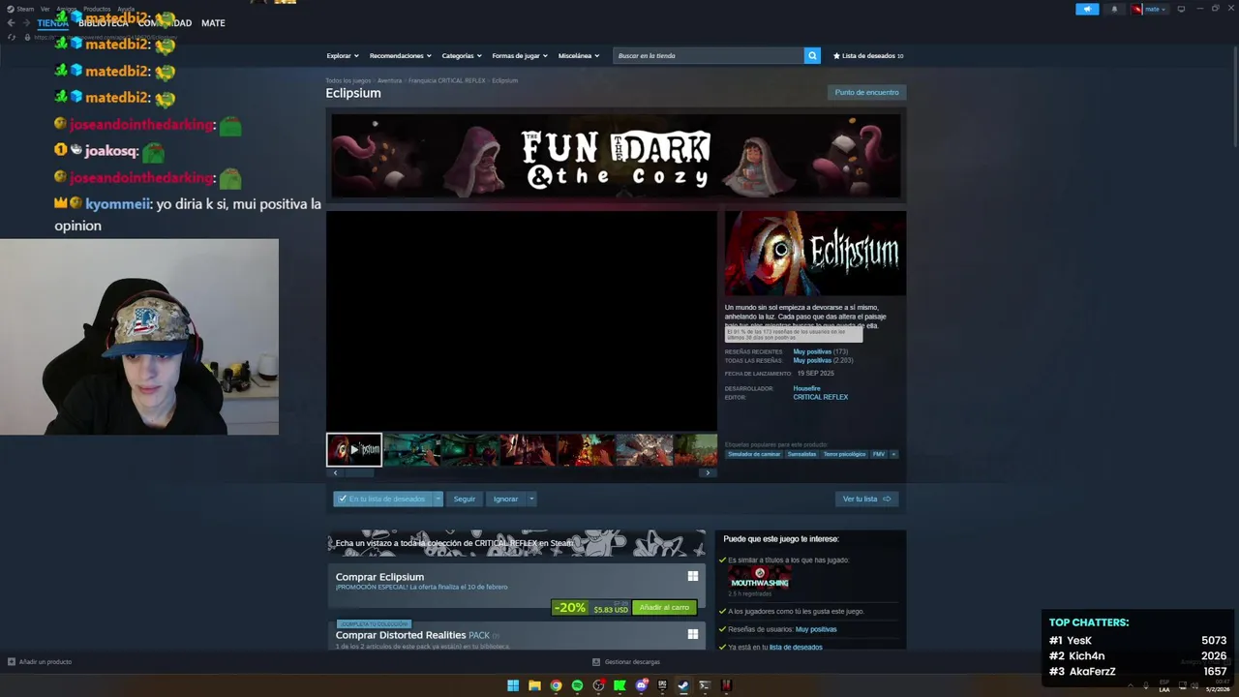Screen dimensions: 1239x697
Task: Open Google Chrome from the taskbar
Action: click(x=556, y=685)
